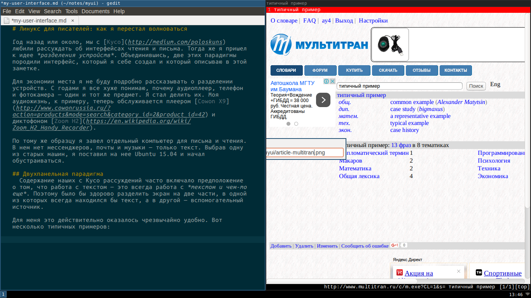
Task: Click the trackball mouse banner image
Action: 390,45
